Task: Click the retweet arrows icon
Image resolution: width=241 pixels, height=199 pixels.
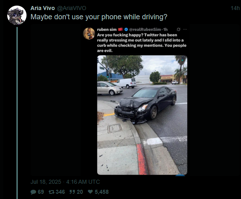Action: point(51,192)
